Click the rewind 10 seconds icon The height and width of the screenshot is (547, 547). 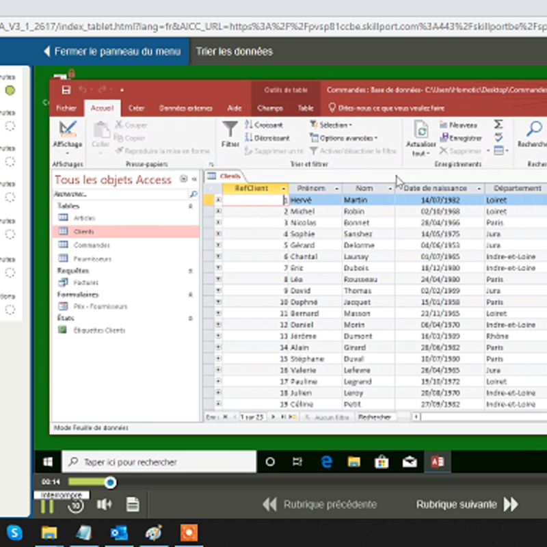tap(76, 505)
